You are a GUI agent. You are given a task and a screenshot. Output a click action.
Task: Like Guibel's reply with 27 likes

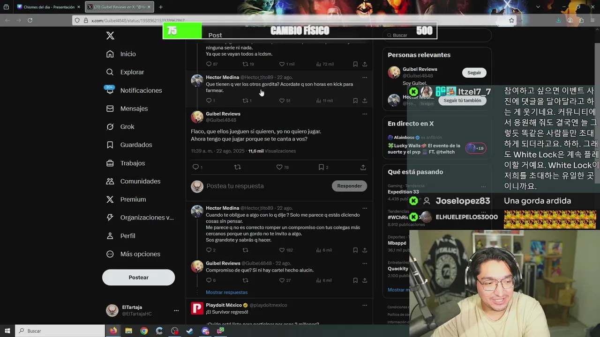click(285, 280)
